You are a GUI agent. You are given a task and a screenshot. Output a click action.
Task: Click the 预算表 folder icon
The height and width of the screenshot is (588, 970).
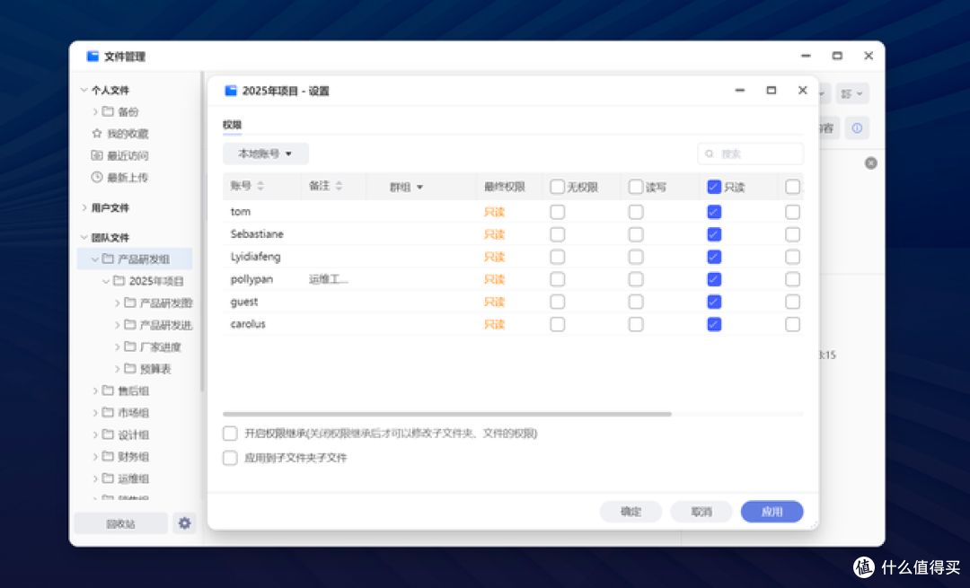click(130, 368)
